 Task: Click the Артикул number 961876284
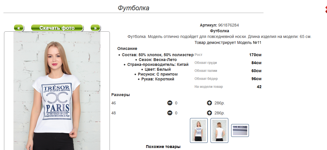[228, 25]
